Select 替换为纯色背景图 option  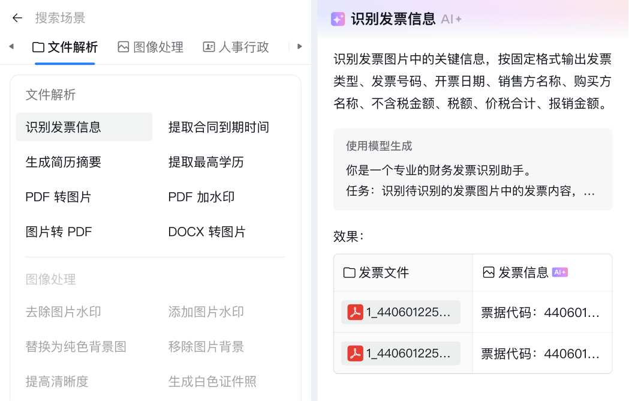point(76,347)
